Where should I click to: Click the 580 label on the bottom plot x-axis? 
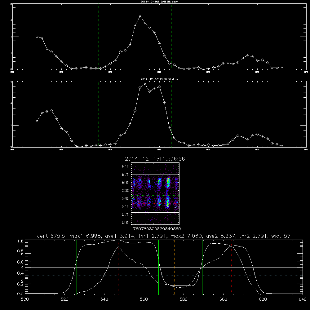point(184,299)
